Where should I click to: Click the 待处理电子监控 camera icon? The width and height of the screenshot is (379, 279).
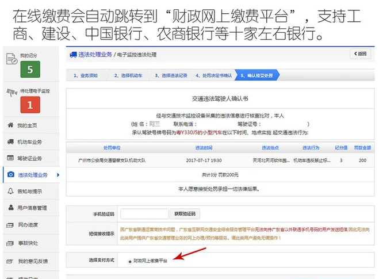[x=12, y=92]
